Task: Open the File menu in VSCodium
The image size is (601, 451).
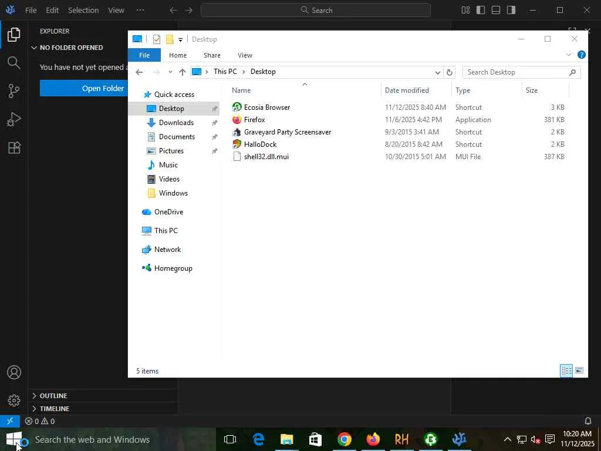Action: 31,10
